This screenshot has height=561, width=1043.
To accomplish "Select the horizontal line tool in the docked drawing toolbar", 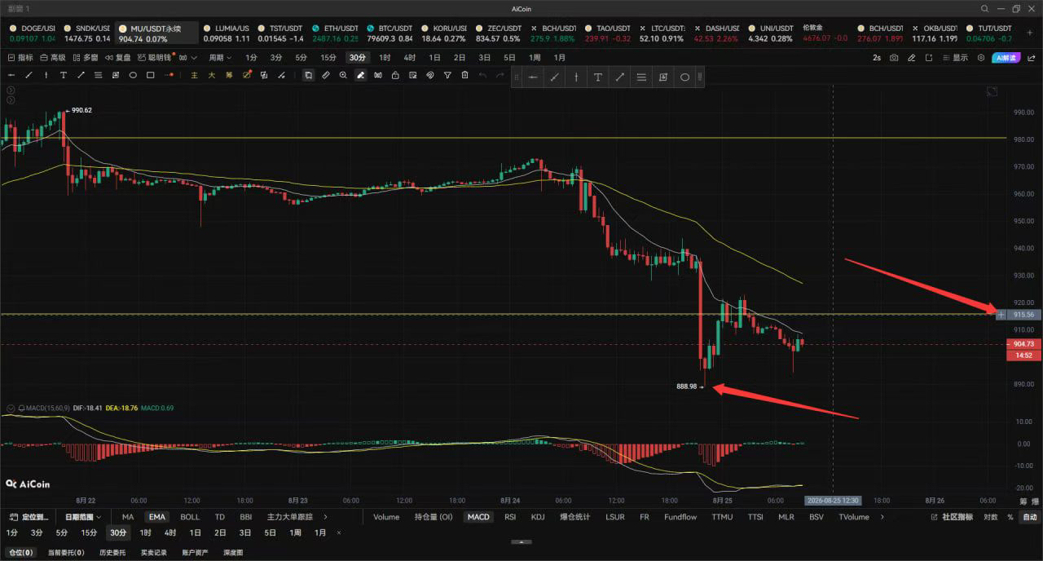I will click(11, 75).
